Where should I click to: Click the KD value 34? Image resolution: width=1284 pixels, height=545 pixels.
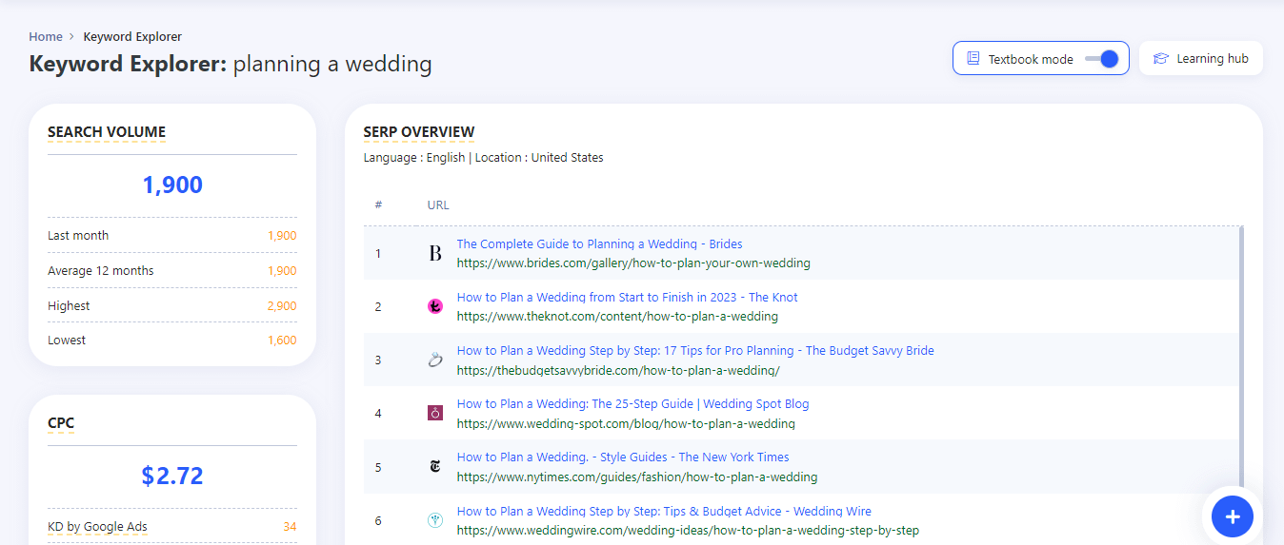click(x=290, y=527)
